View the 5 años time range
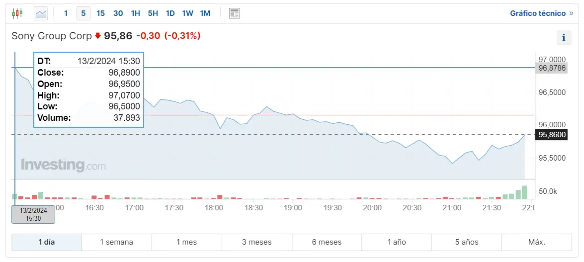584x262 pixels. pyautogui.click(x=467, y=242)
